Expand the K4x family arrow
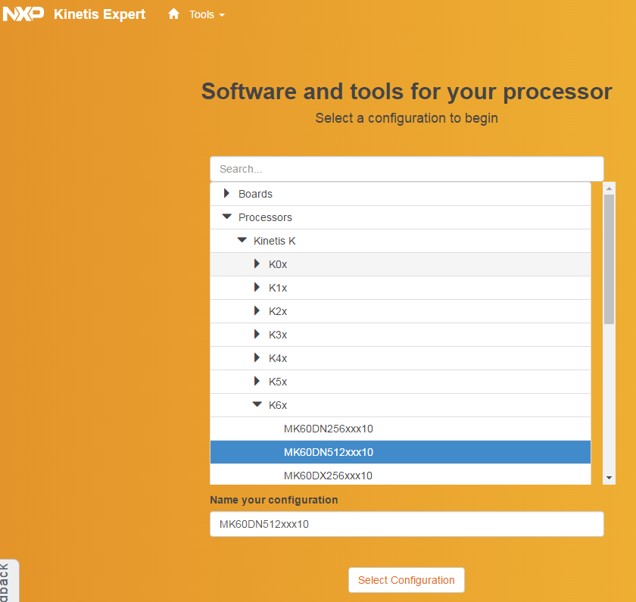This screenshot has width=636, height=602. point(257,357)
